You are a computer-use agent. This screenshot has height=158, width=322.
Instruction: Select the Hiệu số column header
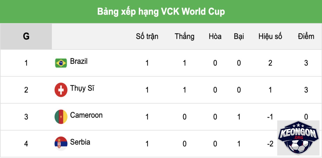[270, 36]
